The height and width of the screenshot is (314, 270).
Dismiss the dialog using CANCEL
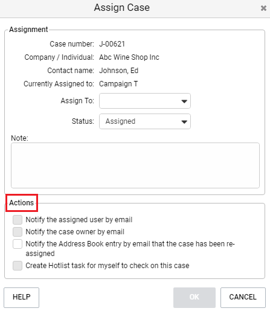click(243, 298)
